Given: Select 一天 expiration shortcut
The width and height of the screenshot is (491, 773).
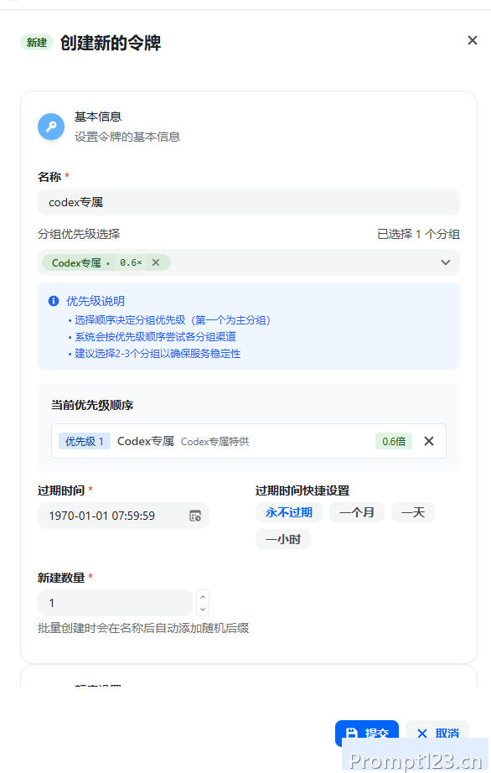Looking at the screenshot, I should 413,512.
